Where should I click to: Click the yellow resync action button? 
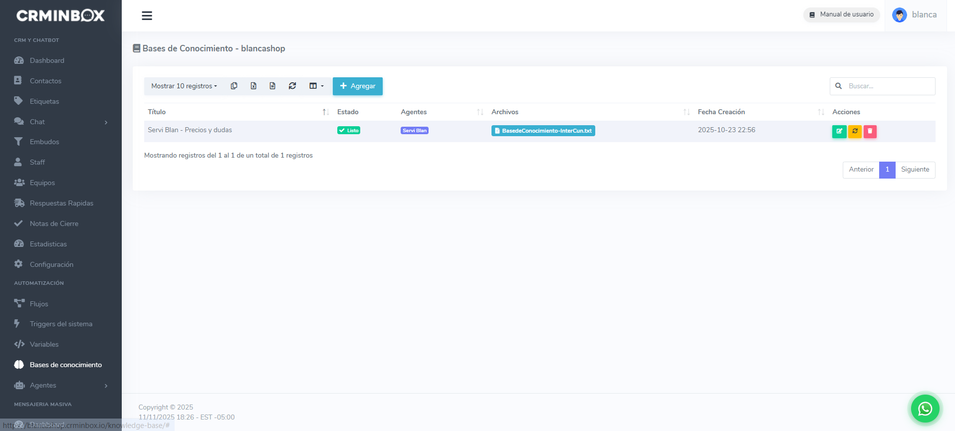point(855,131)
